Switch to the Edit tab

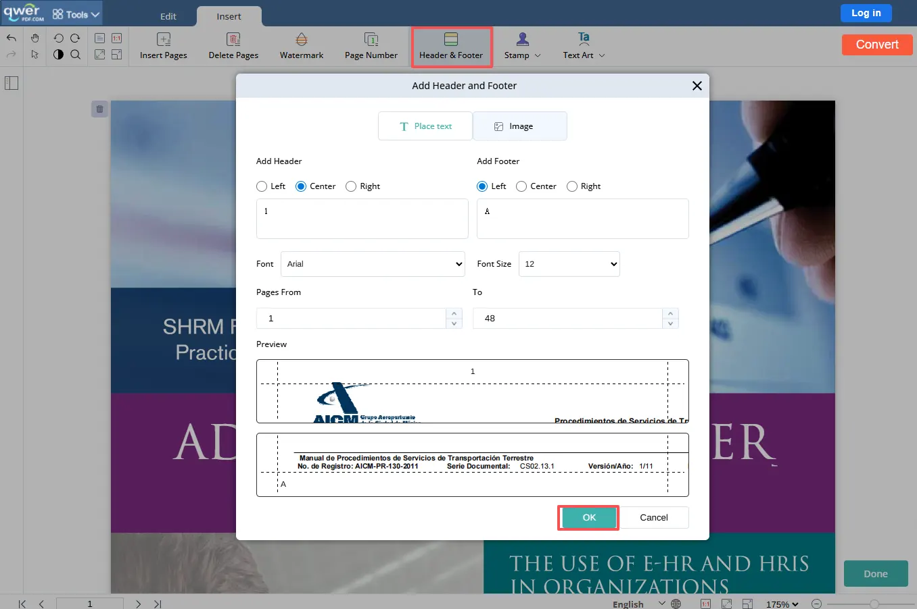(x=168, y=16)
